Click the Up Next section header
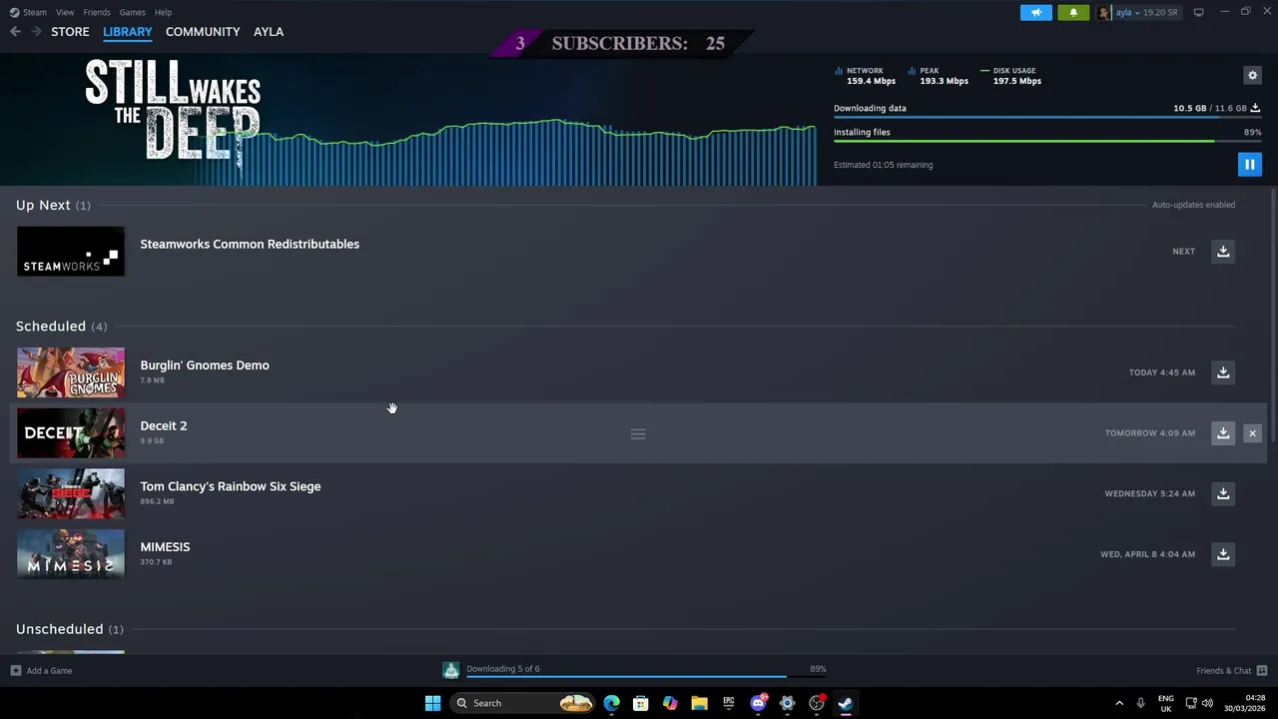Screen dimensions: 1278x719 pyautogui.click(x=53, y=205)
